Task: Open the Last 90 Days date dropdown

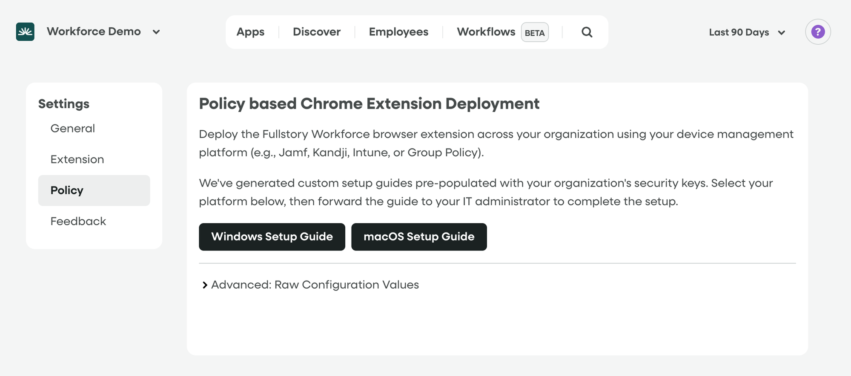Action: tap(747, 32)
